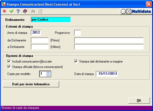Click the grayed calculator toolbar icon
The width and height of the screenshot is (153, 111).
point(40,11)
